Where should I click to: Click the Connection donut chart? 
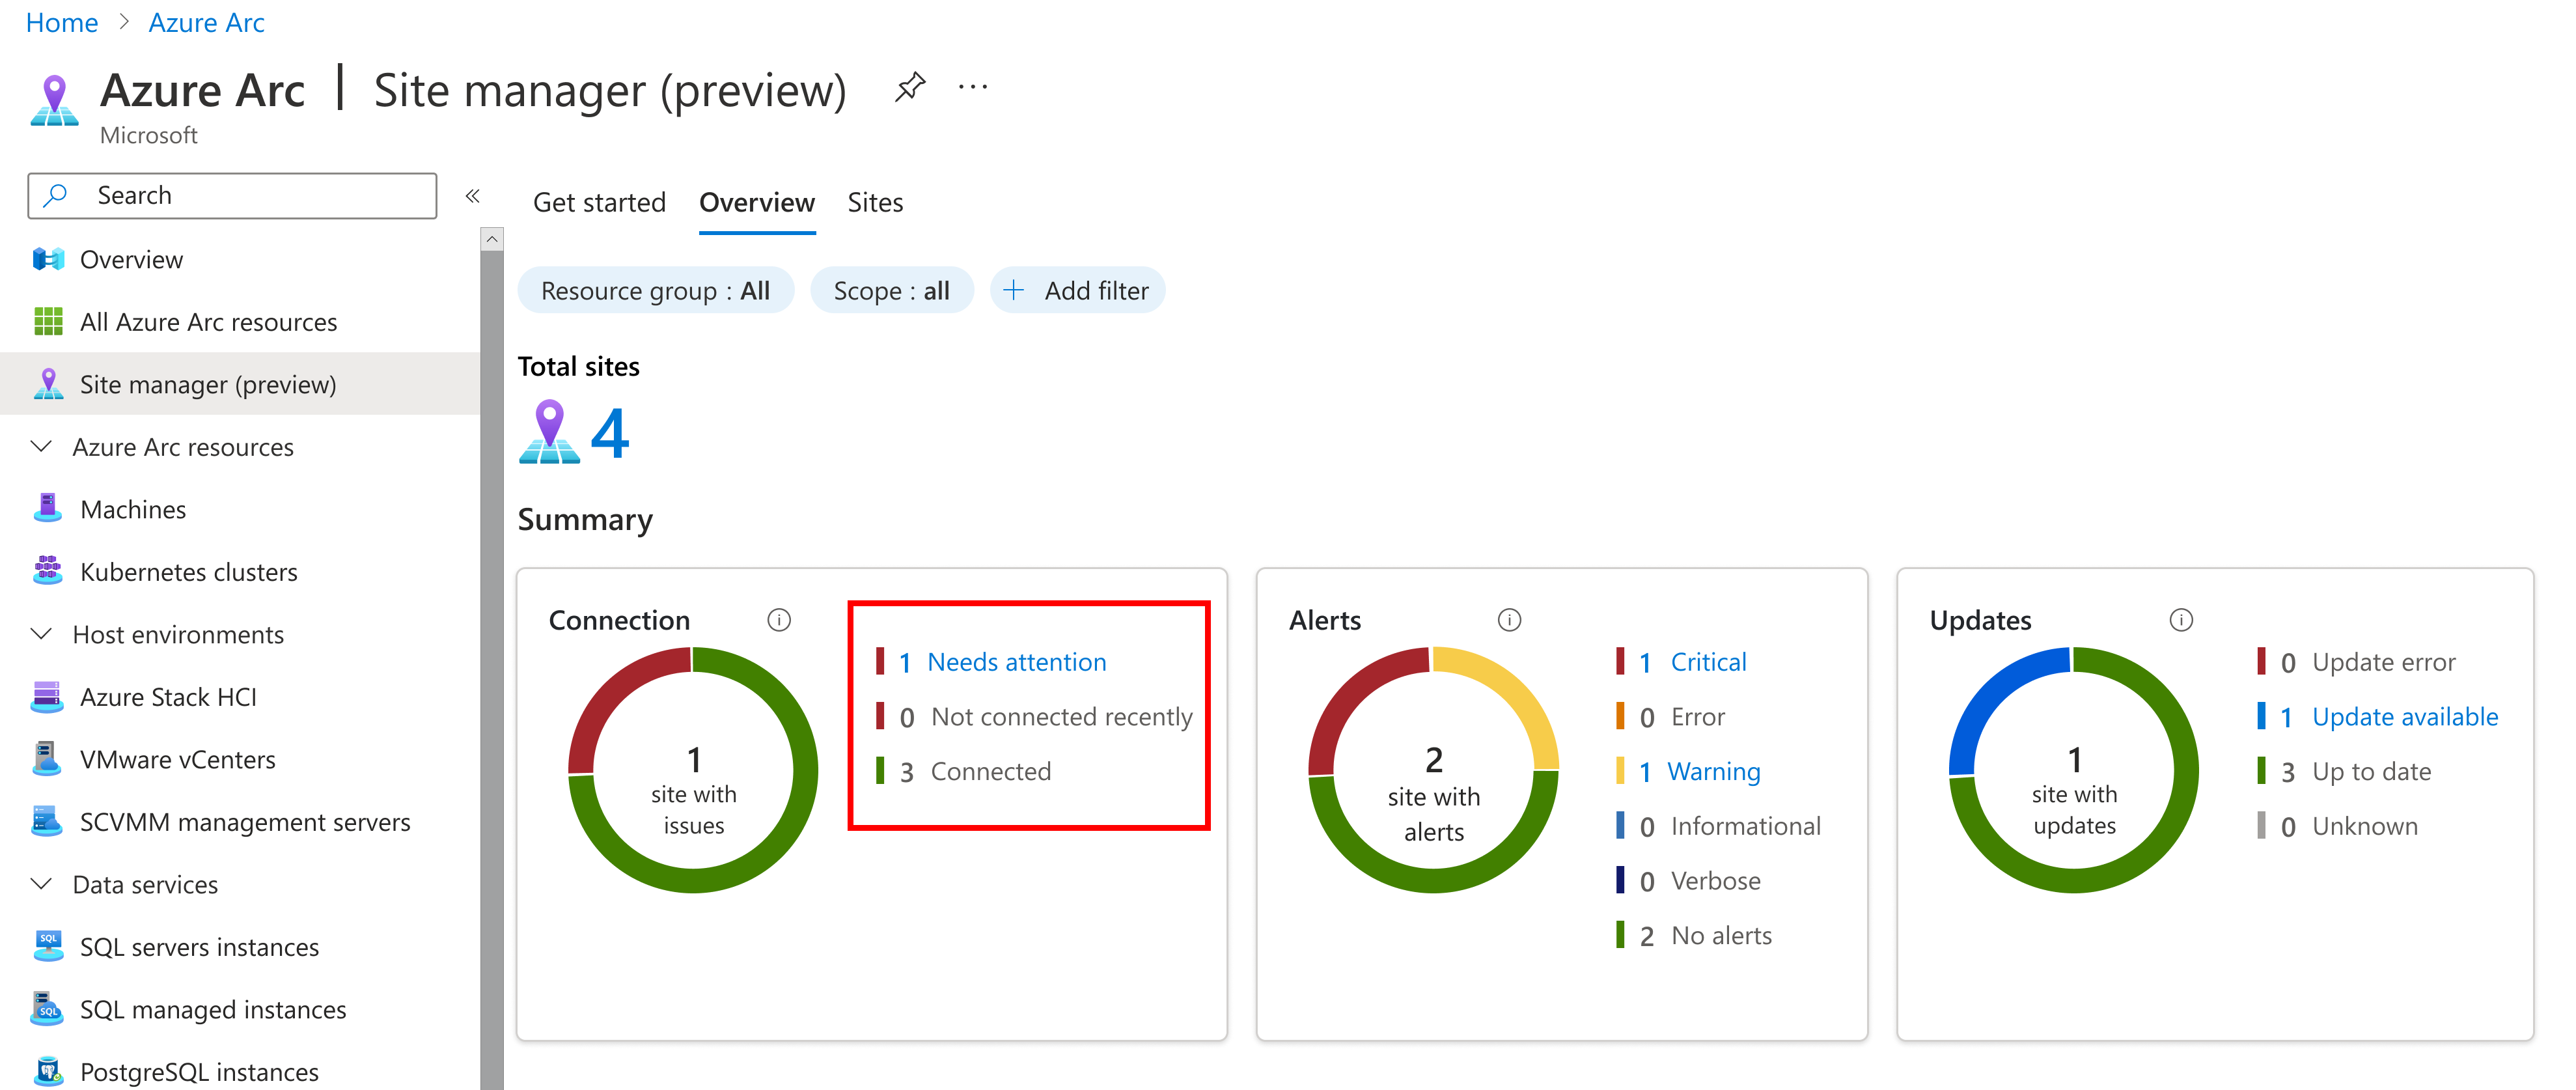(x=693, y=770)
